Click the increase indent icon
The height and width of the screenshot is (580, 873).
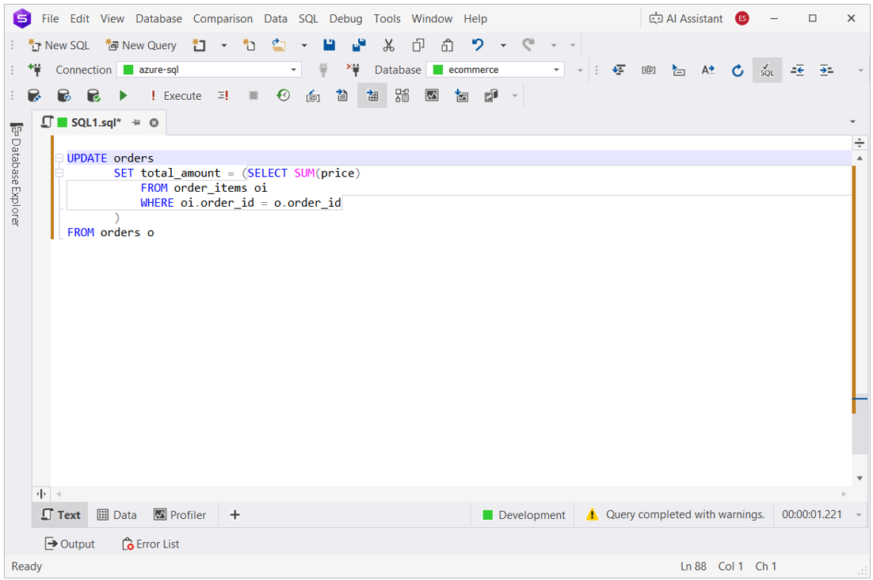click(827, 70)
